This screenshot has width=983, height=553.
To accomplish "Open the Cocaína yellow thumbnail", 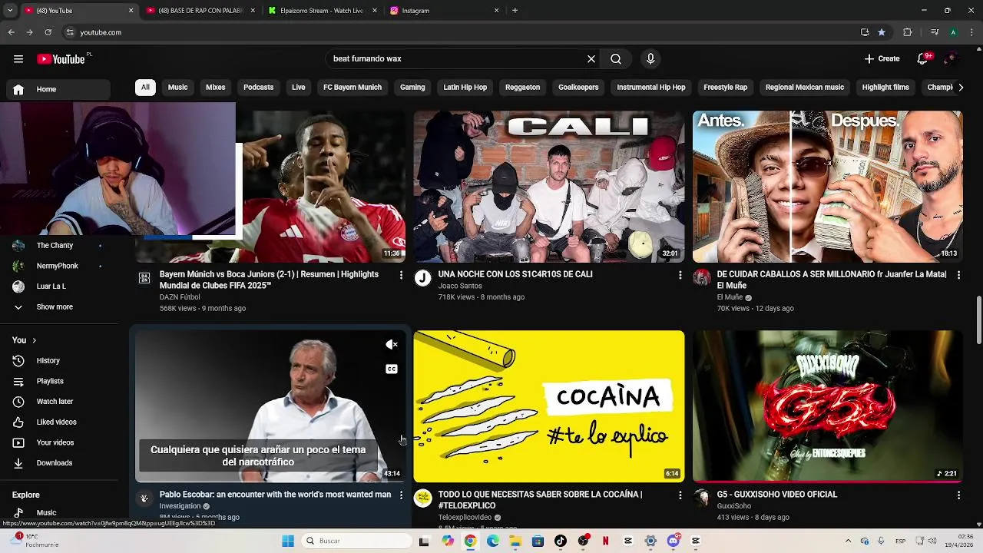I will 549,406.
